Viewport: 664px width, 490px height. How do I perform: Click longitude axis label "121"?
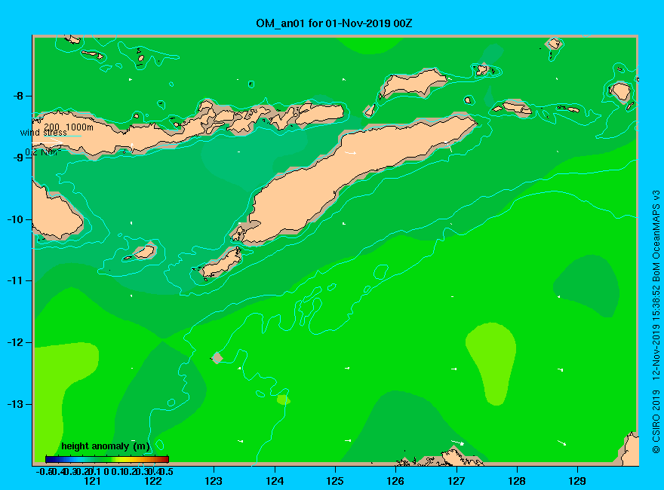(x=92, y=481)
